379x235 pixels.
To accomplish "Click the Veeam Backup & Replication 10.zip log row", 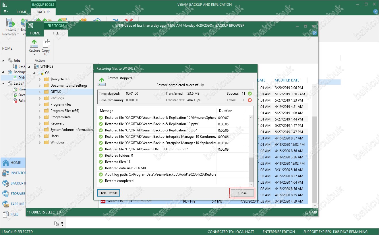I will [173, 130].
